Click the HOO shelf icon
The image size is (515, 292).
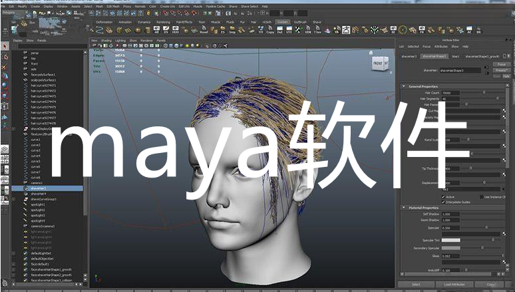click(176, 30)
